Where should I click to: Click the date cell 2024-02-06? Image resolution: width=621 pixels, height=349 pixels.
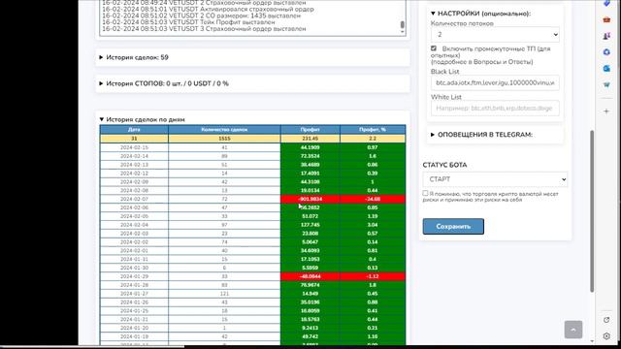tap(134, 207)
